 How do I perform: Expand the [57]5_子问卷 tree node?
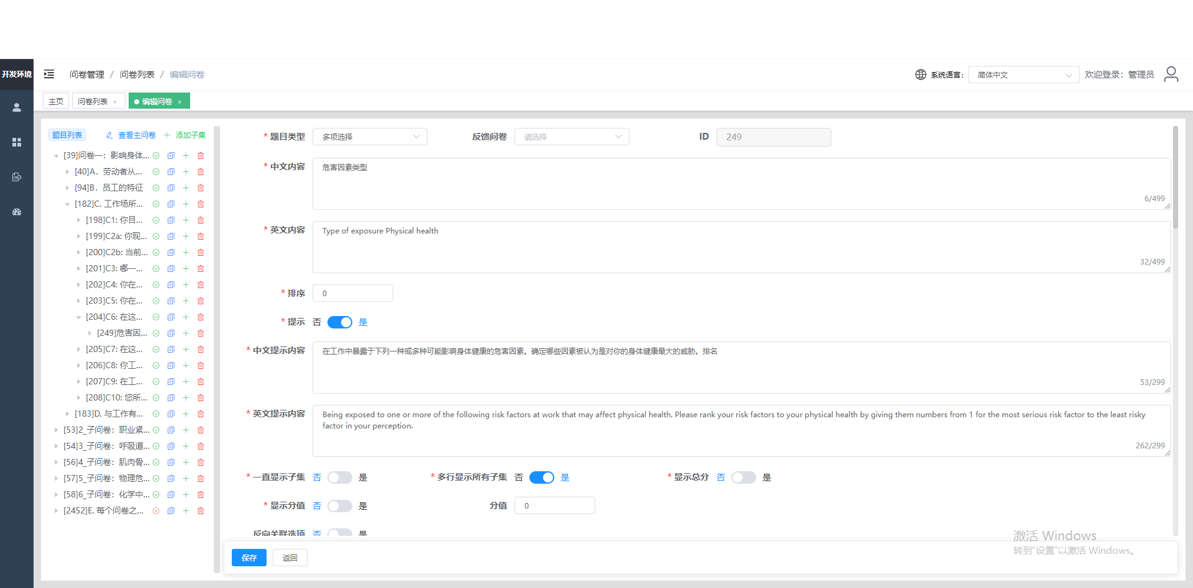pos(56,478)
